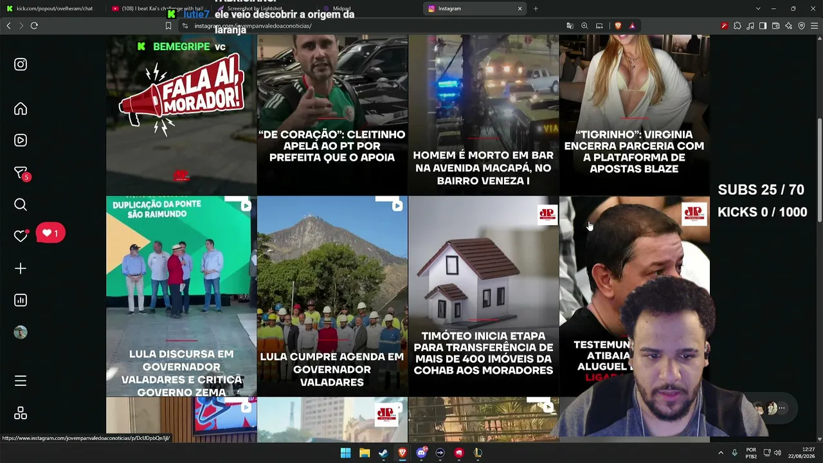Open Brave Shields lion icon
Viewport: 823px width, 463px height.
[x=618, y=26]
